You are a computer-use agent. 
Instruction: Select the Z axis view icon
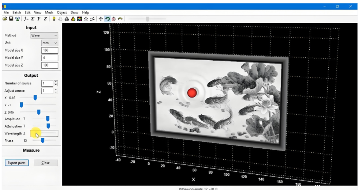point(45,19)
